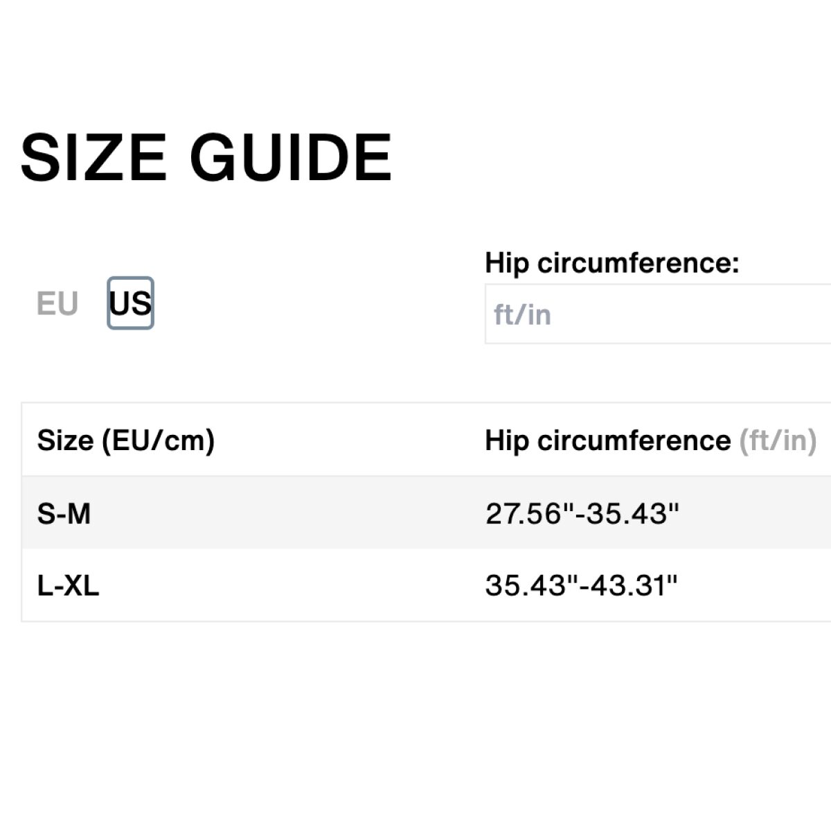
Task: Click the 43.31" upper bound value
Action: pyautogui.click(x=633, y=586)
